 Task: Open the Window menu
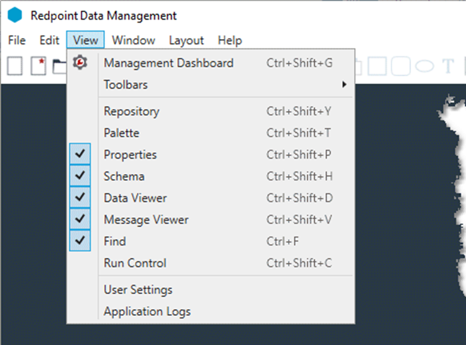click(x=133, y=40)
